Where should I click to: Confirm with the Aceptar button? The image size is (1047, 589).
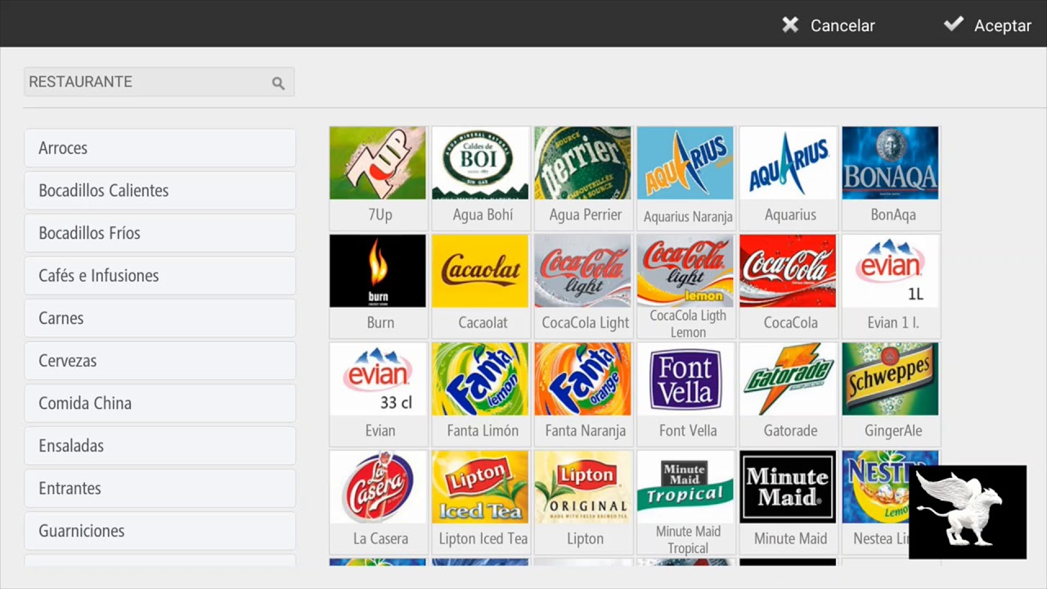pyautogui.click(x=987, y=25)
